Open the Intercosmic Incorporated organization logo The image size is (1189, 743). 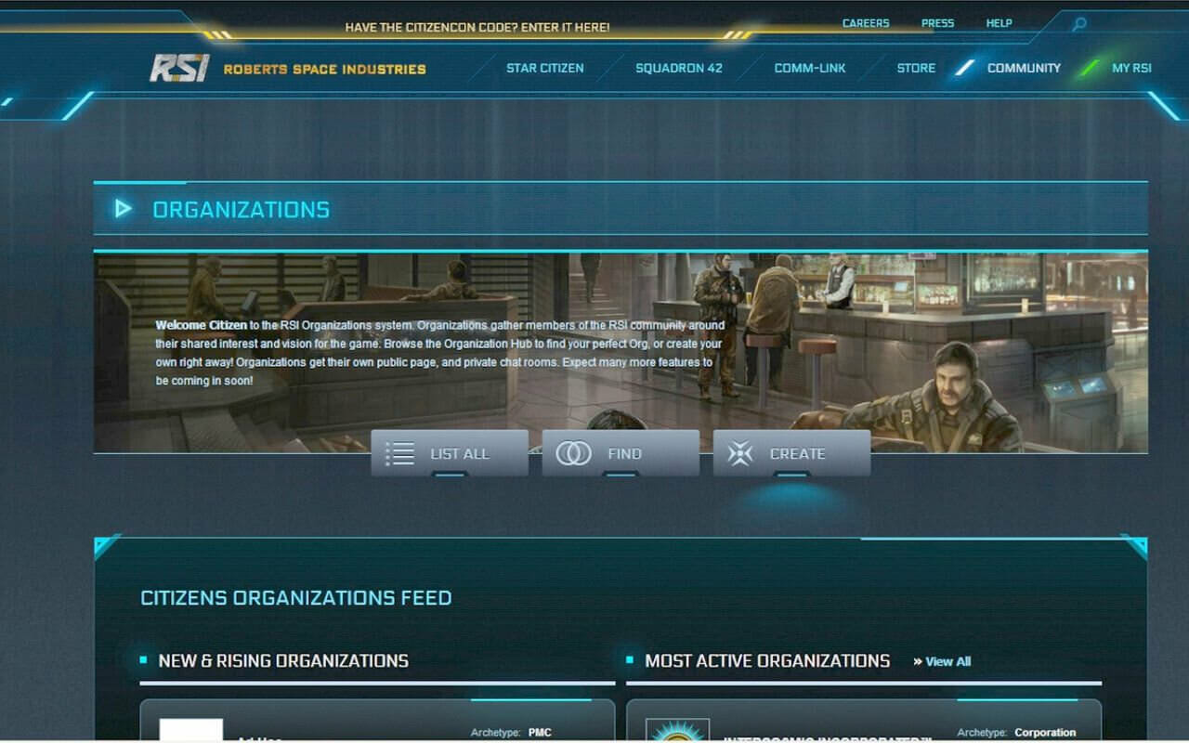coord(677,730)
